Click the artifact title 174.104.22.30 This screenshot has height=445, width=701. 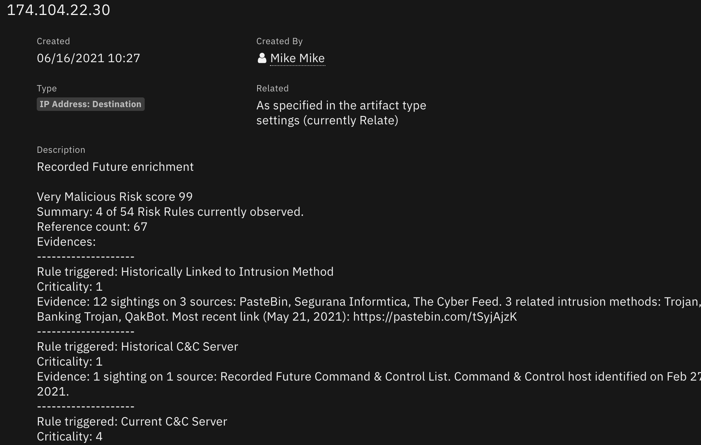click(58, 10)
